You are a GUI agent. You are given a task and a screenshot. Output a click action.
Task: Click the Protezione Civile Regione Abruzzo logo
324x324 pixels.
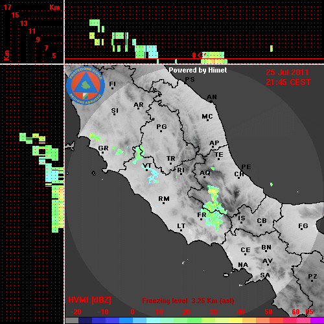86,86
